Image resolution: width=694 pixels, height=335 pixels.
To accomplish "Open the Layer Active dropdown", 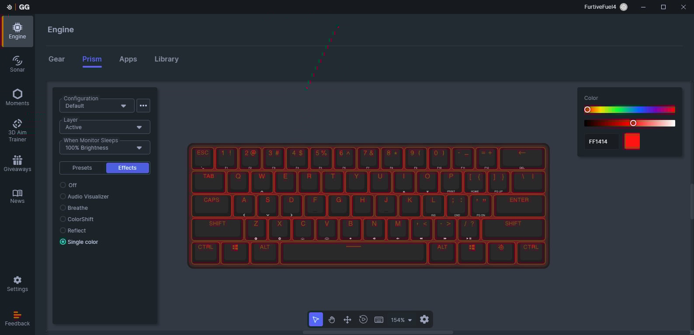I will click(x=104, y=127).
